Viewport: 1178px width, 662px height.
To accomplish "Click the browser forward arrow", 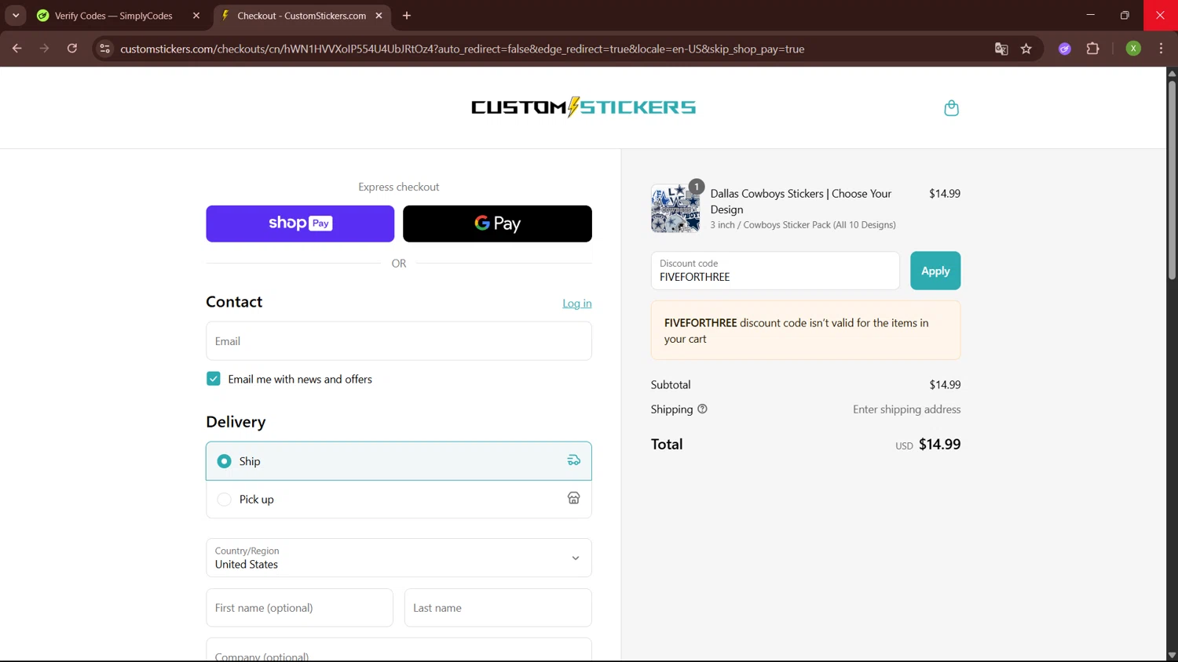I will tap(44, 49).
